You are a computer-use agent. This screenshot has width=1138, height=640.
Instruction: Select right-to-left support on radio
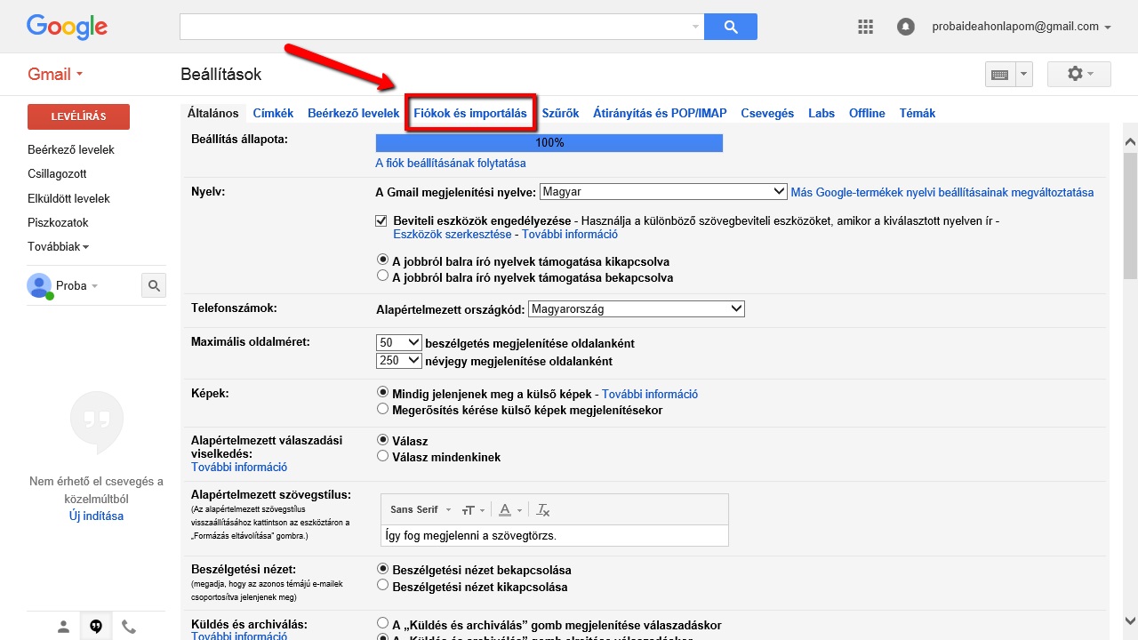(383, 276)
